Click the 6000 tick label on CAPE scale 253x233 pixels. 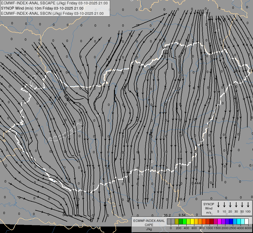tap(248, 228)
